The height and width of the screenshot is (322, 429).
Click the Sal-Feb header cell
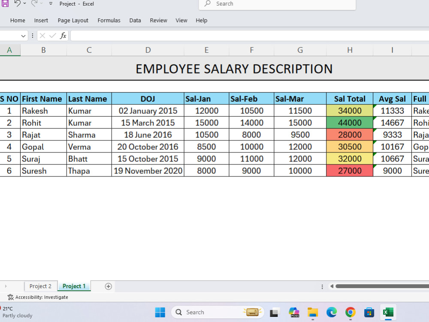coord(251,99)
